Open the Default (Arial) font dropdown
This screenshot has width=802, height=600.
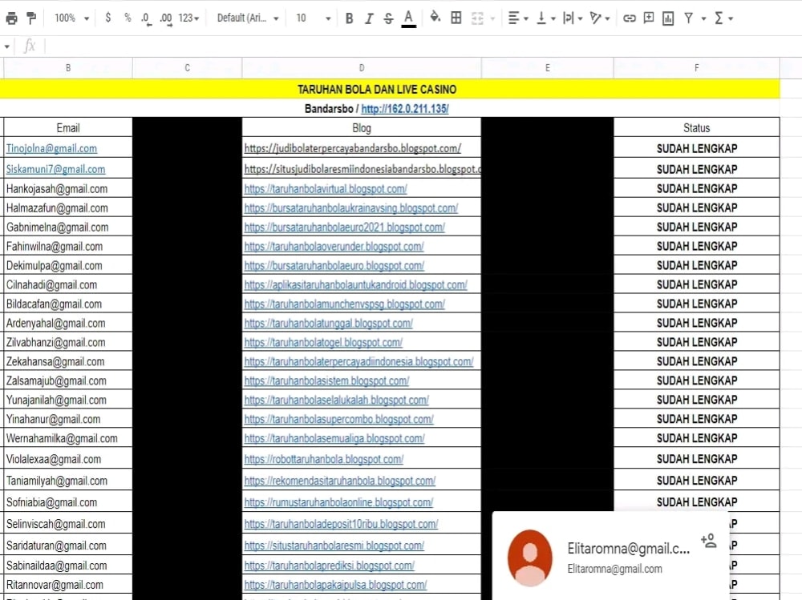248,18
